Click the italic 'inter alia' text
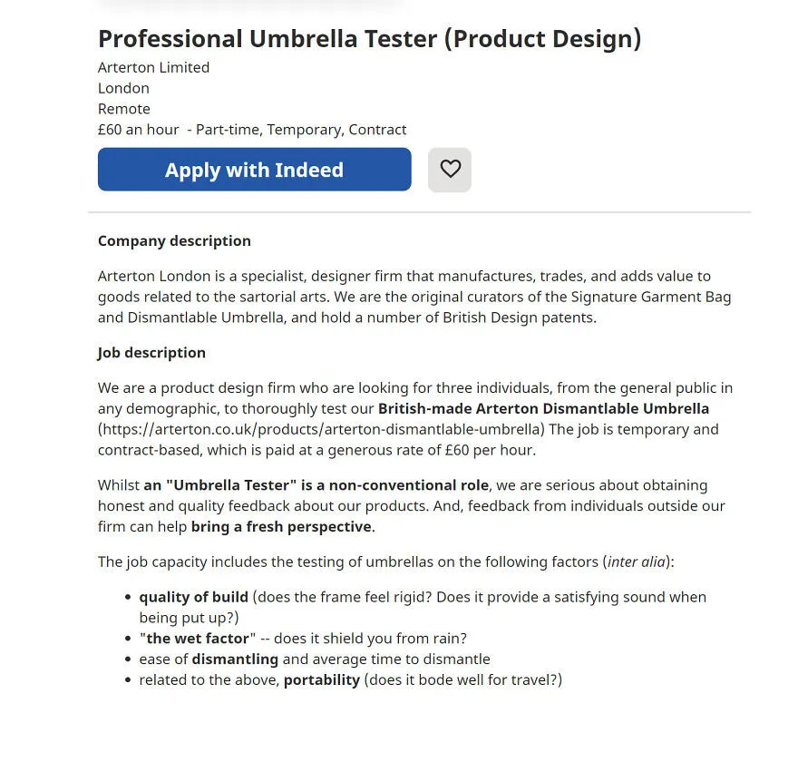The height and width of the screenshot is (762, 798). coord(637,562)
